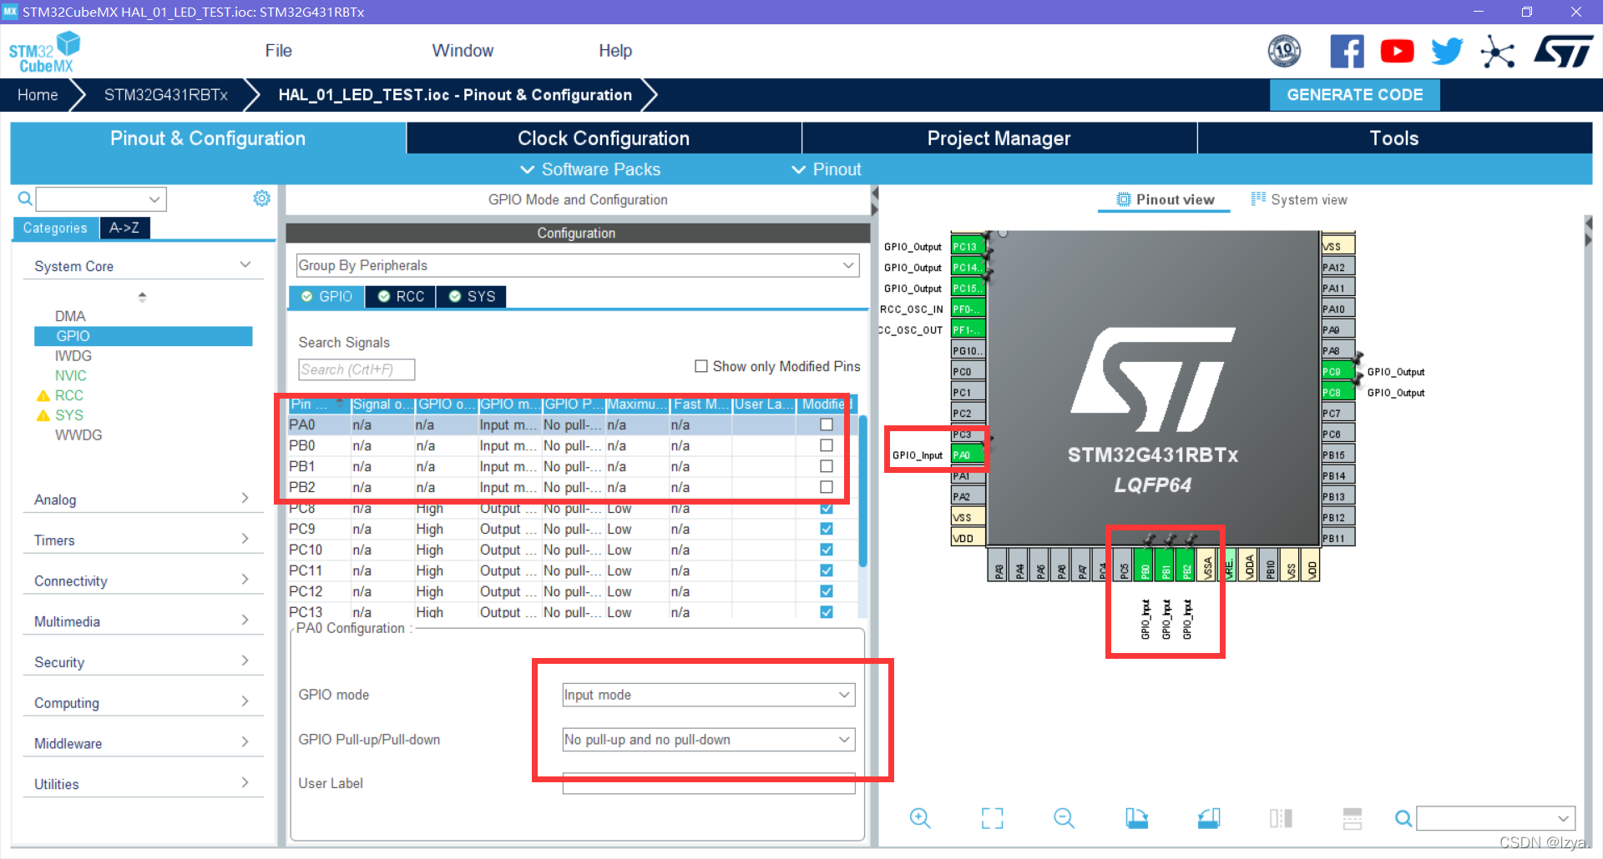The width and height of the screenshot is (1603, 859).
Task: Click the 10-year anniversary badge icon
Action: [1284, 52]
